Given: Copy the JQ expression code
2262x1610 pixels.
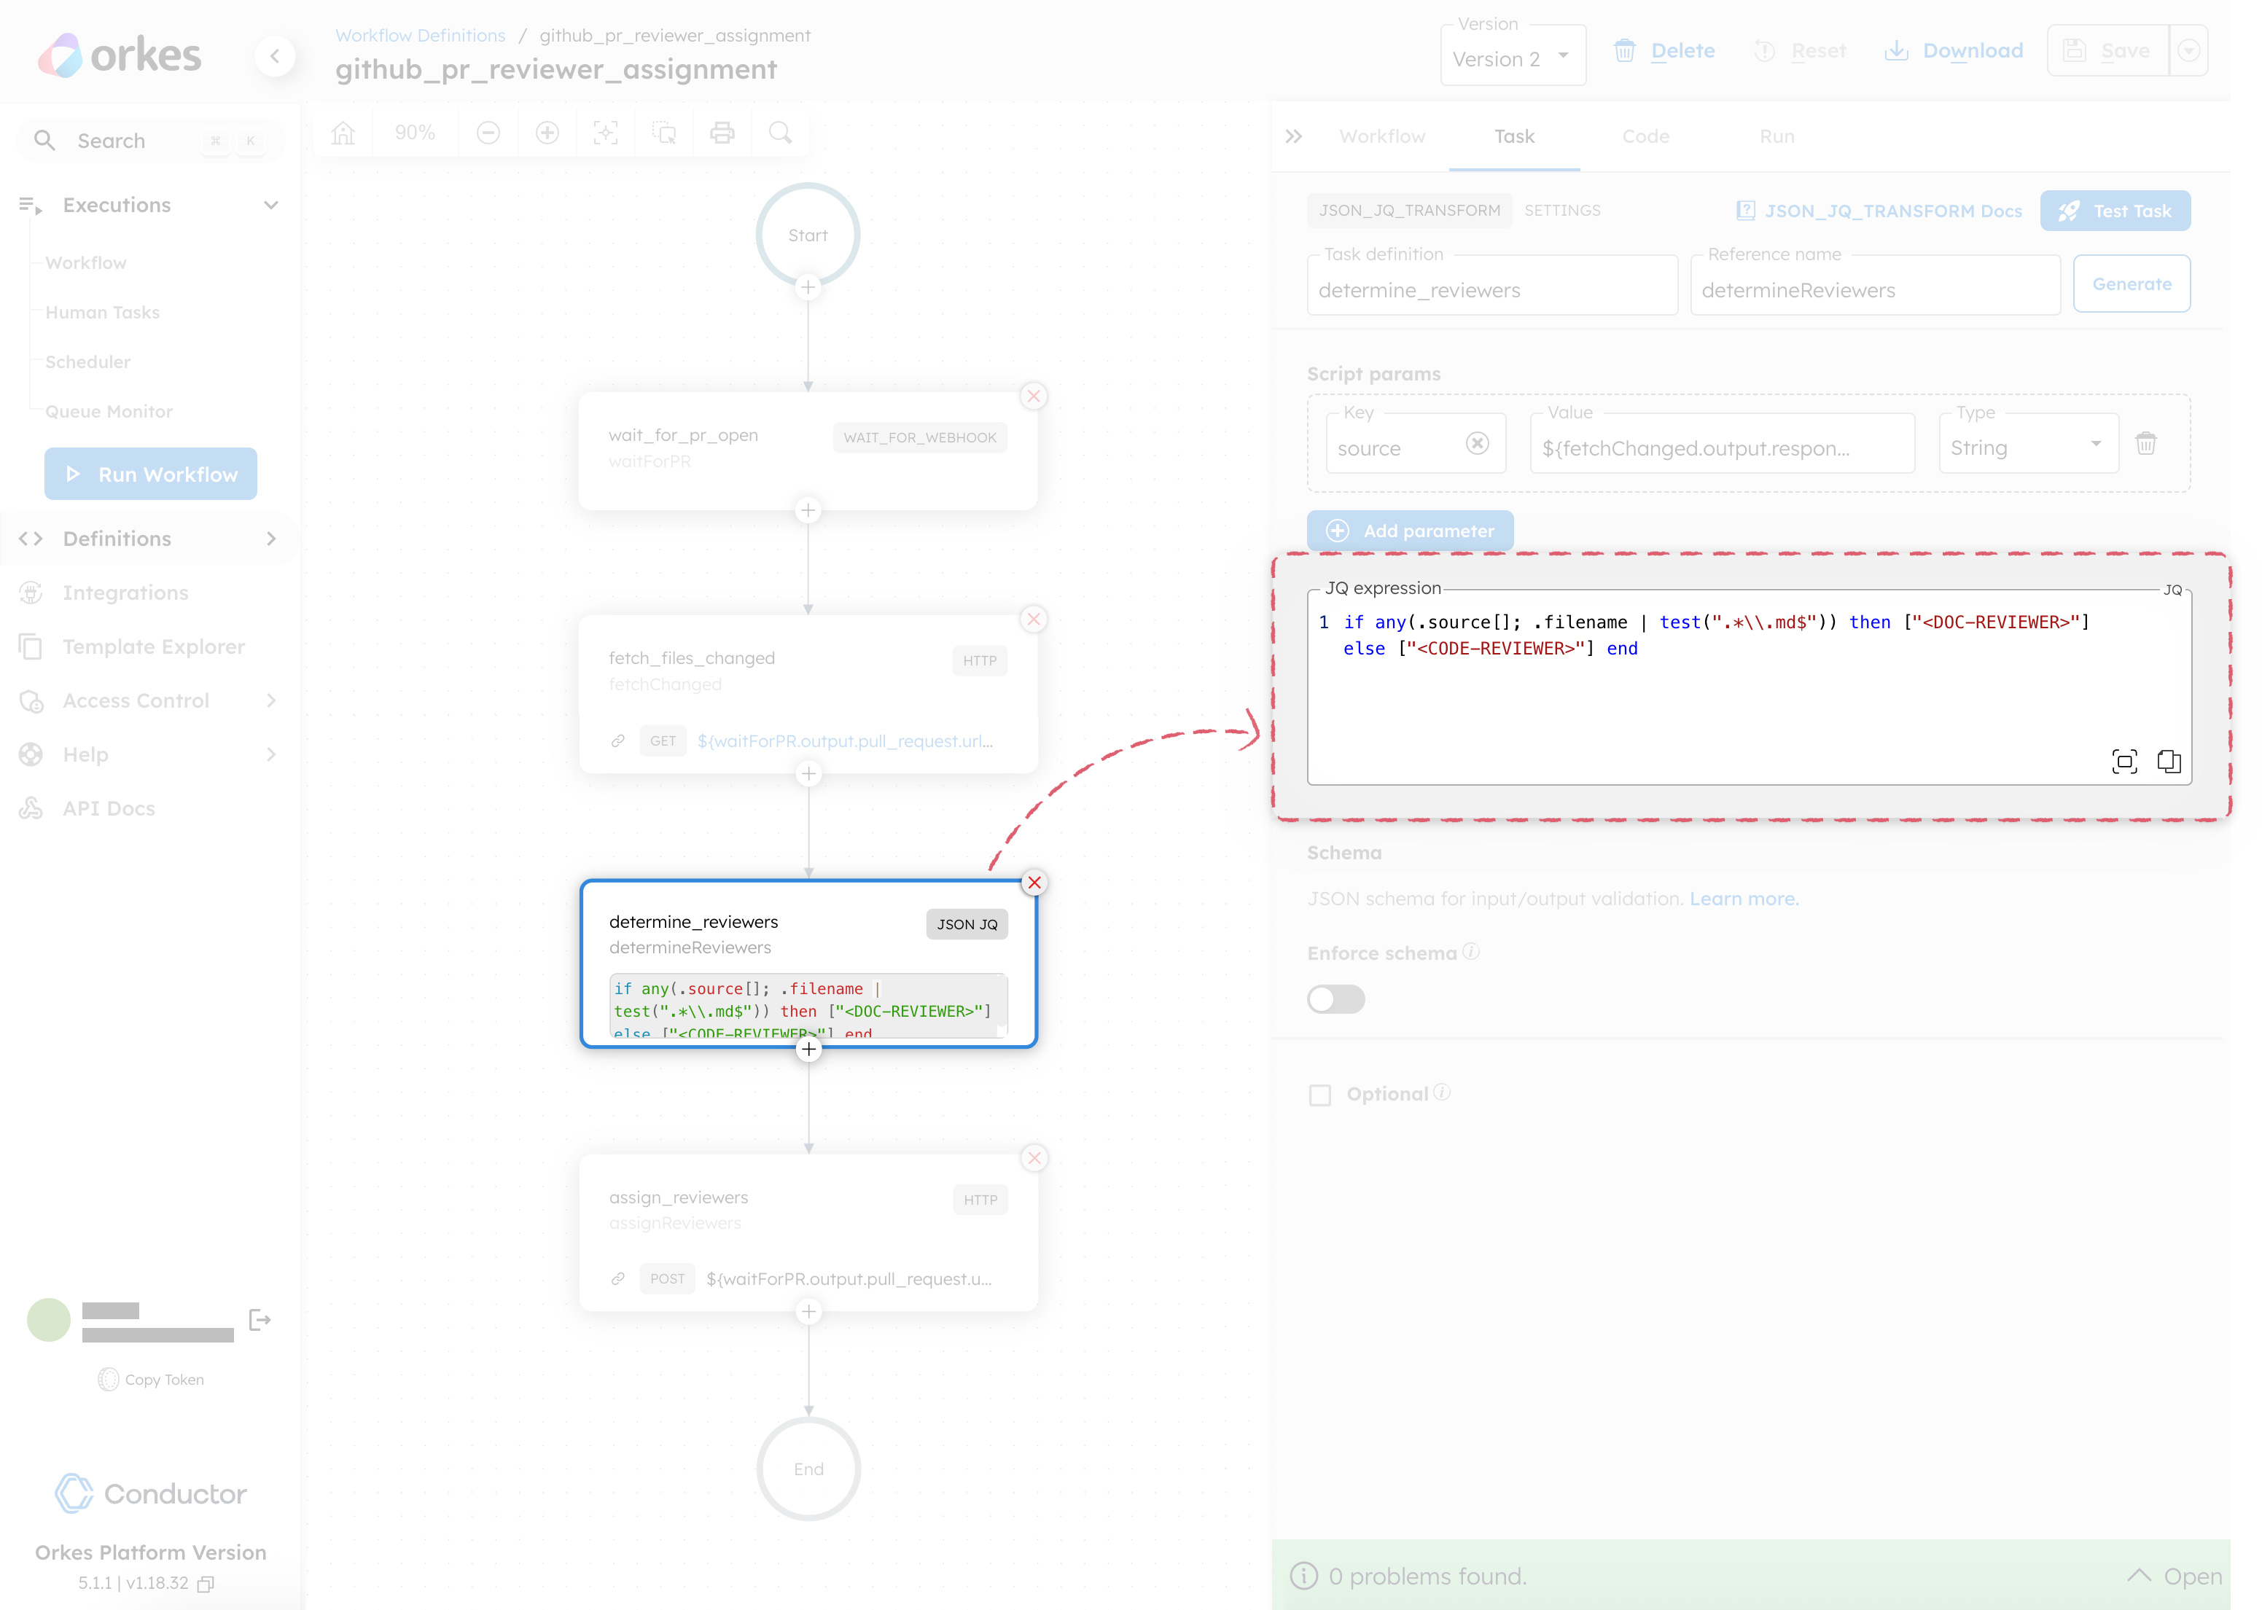Looking at the screenshot, I should (2169, 762).
